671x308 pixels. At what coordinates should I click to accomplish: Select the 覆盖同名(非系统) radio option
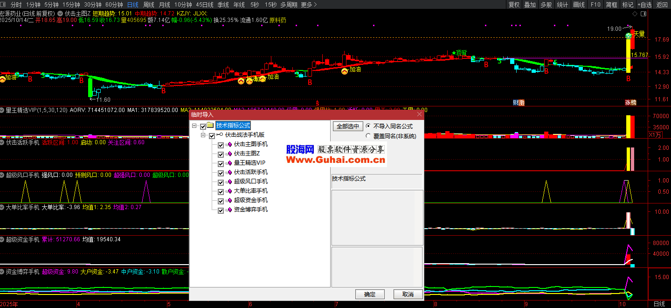click(x=369, y=136)
